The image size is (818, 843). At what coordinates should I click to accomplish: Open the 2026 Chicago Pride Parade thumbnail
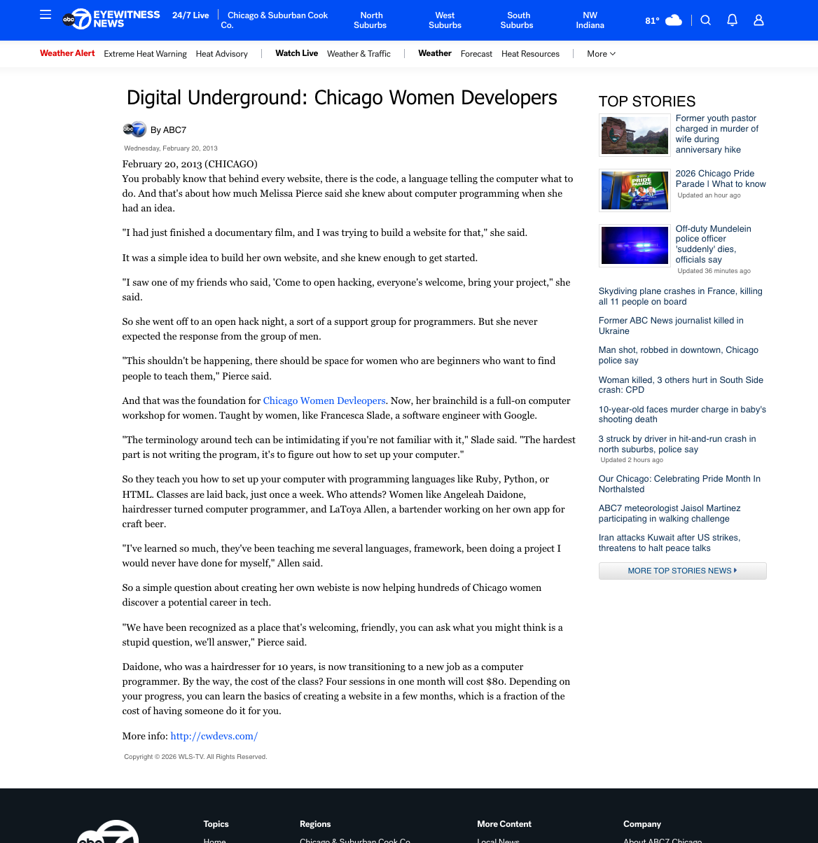635,190
